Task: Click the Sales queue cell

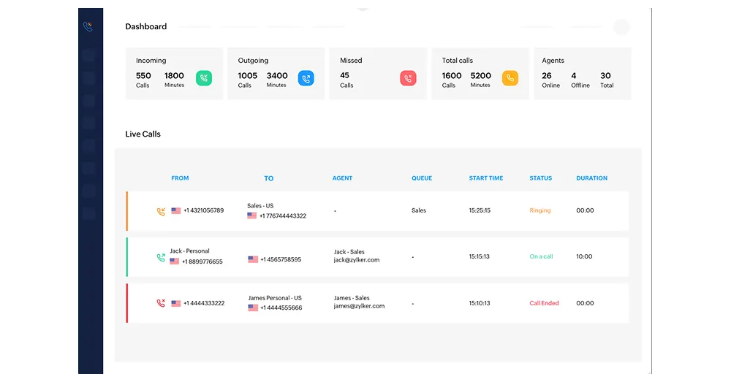Action: point(419,210)
